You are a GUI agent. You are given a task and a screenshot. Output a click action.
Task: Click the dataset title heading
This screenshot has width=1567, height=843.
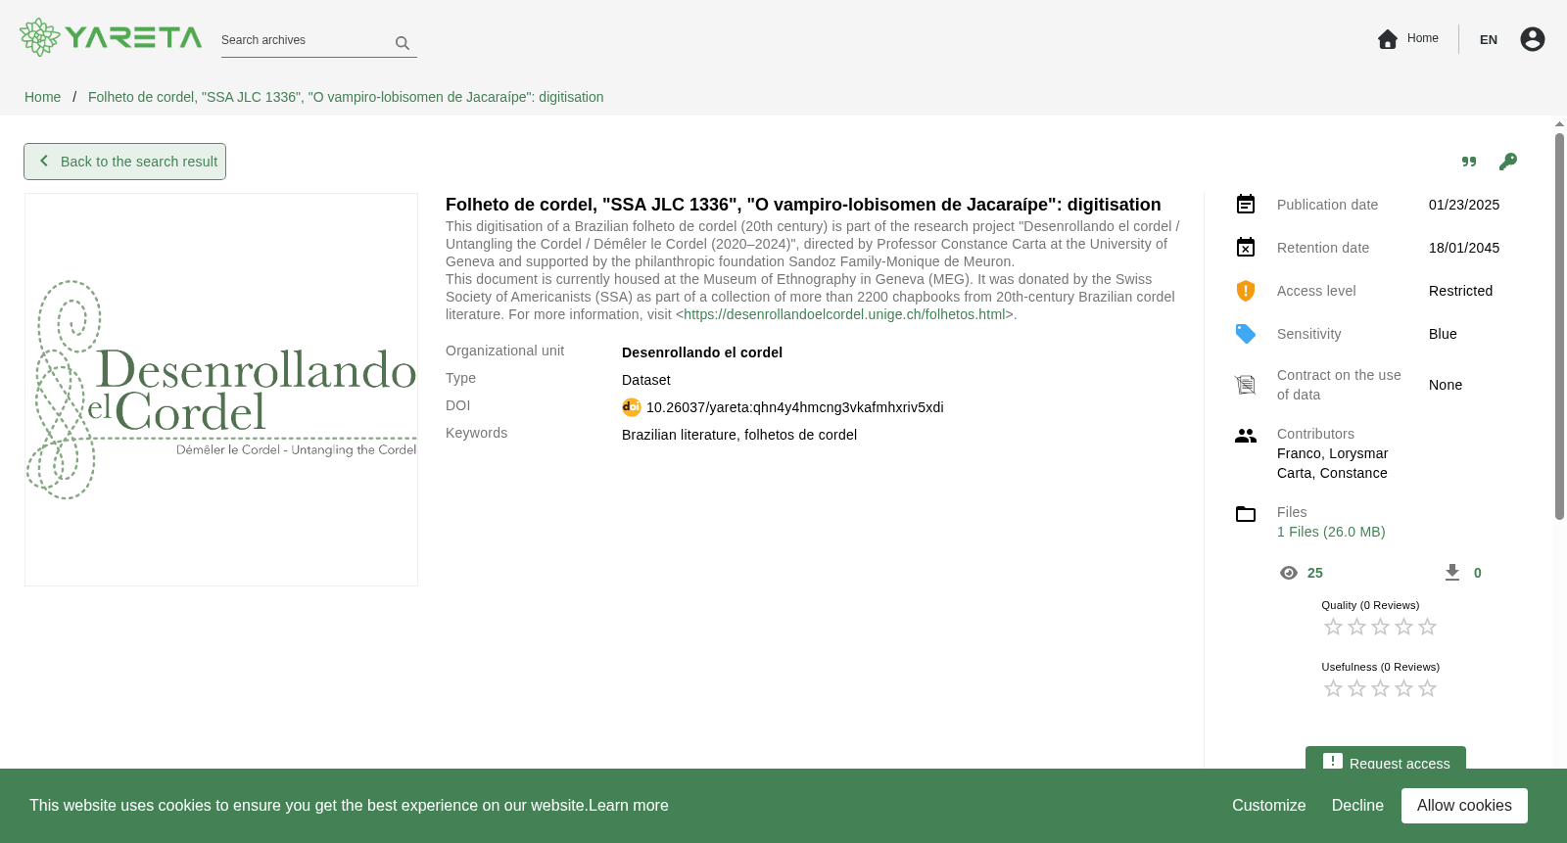[x=803, y=205]
